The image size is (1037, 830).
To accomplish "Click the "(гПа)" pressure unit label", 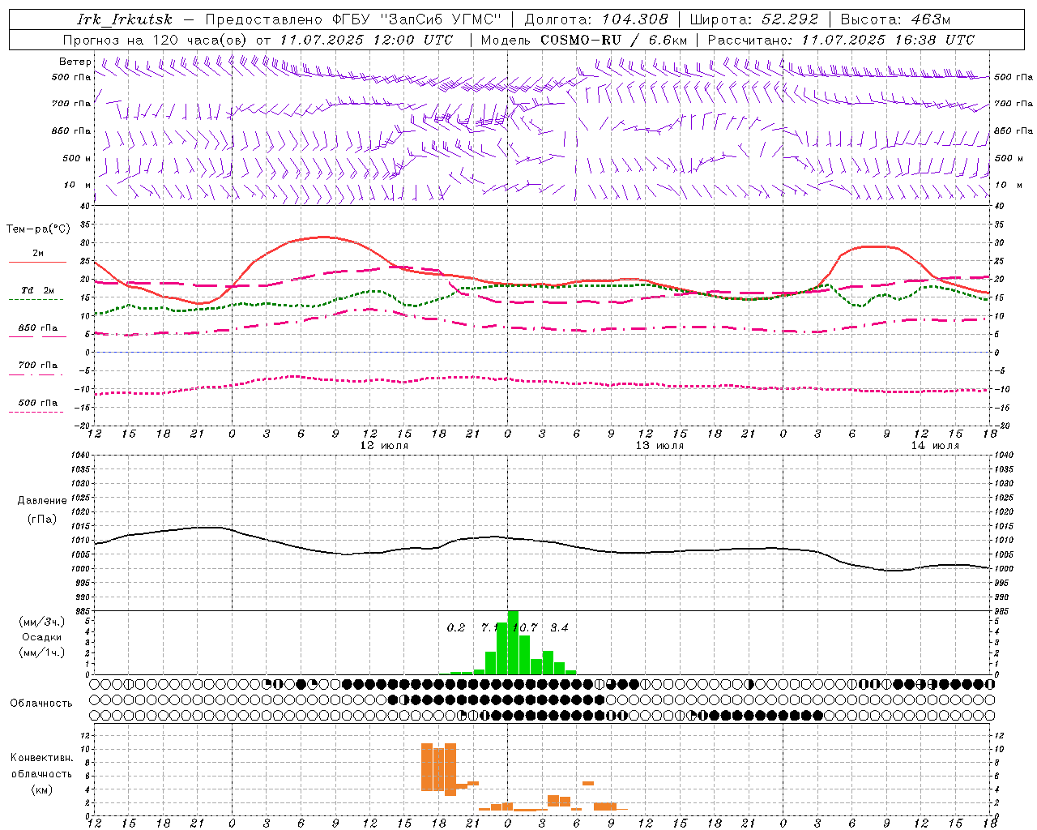I will (42, 520).
